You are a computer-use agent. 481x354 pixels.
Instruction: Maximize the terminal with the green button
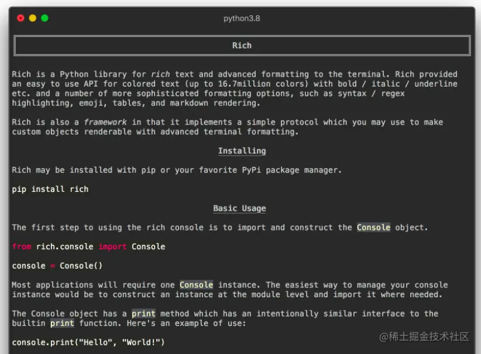(x=44, y=18)
